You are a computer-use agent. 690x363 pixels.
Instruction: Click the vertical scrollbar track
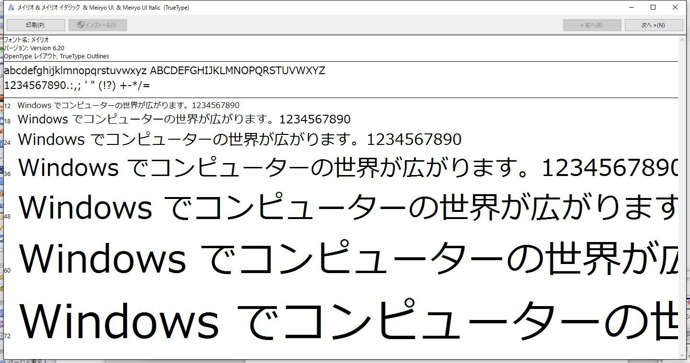pos(682,197)
